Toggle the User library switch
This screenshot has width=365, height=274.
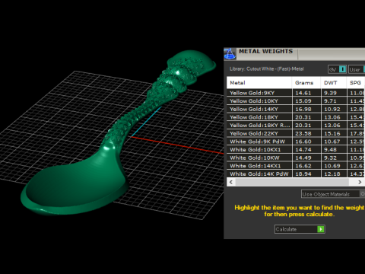point(364,69)
